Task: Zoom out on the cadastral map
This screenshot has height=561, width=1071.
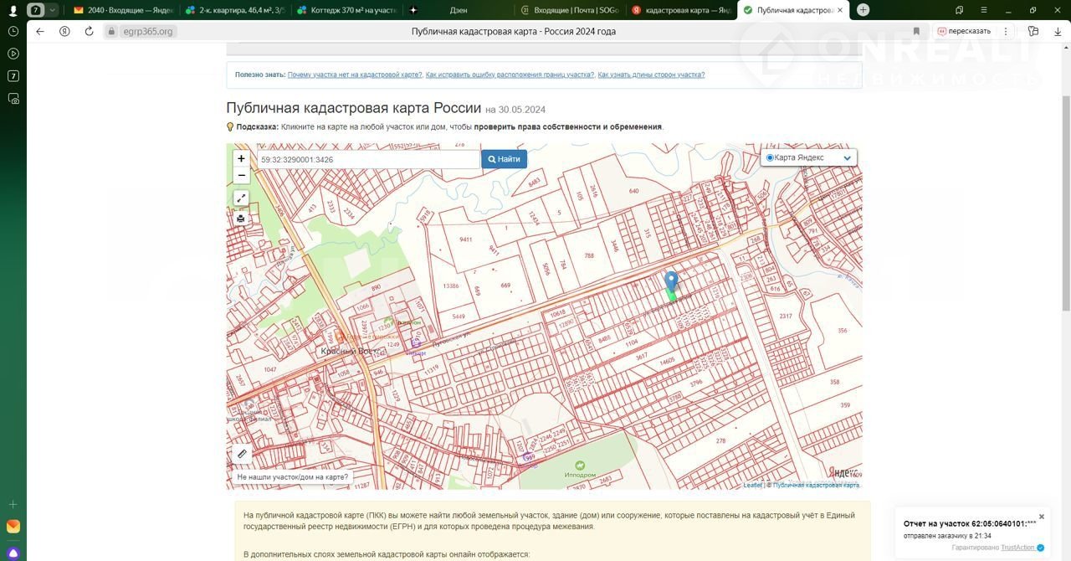Action: tap(241, 176)
